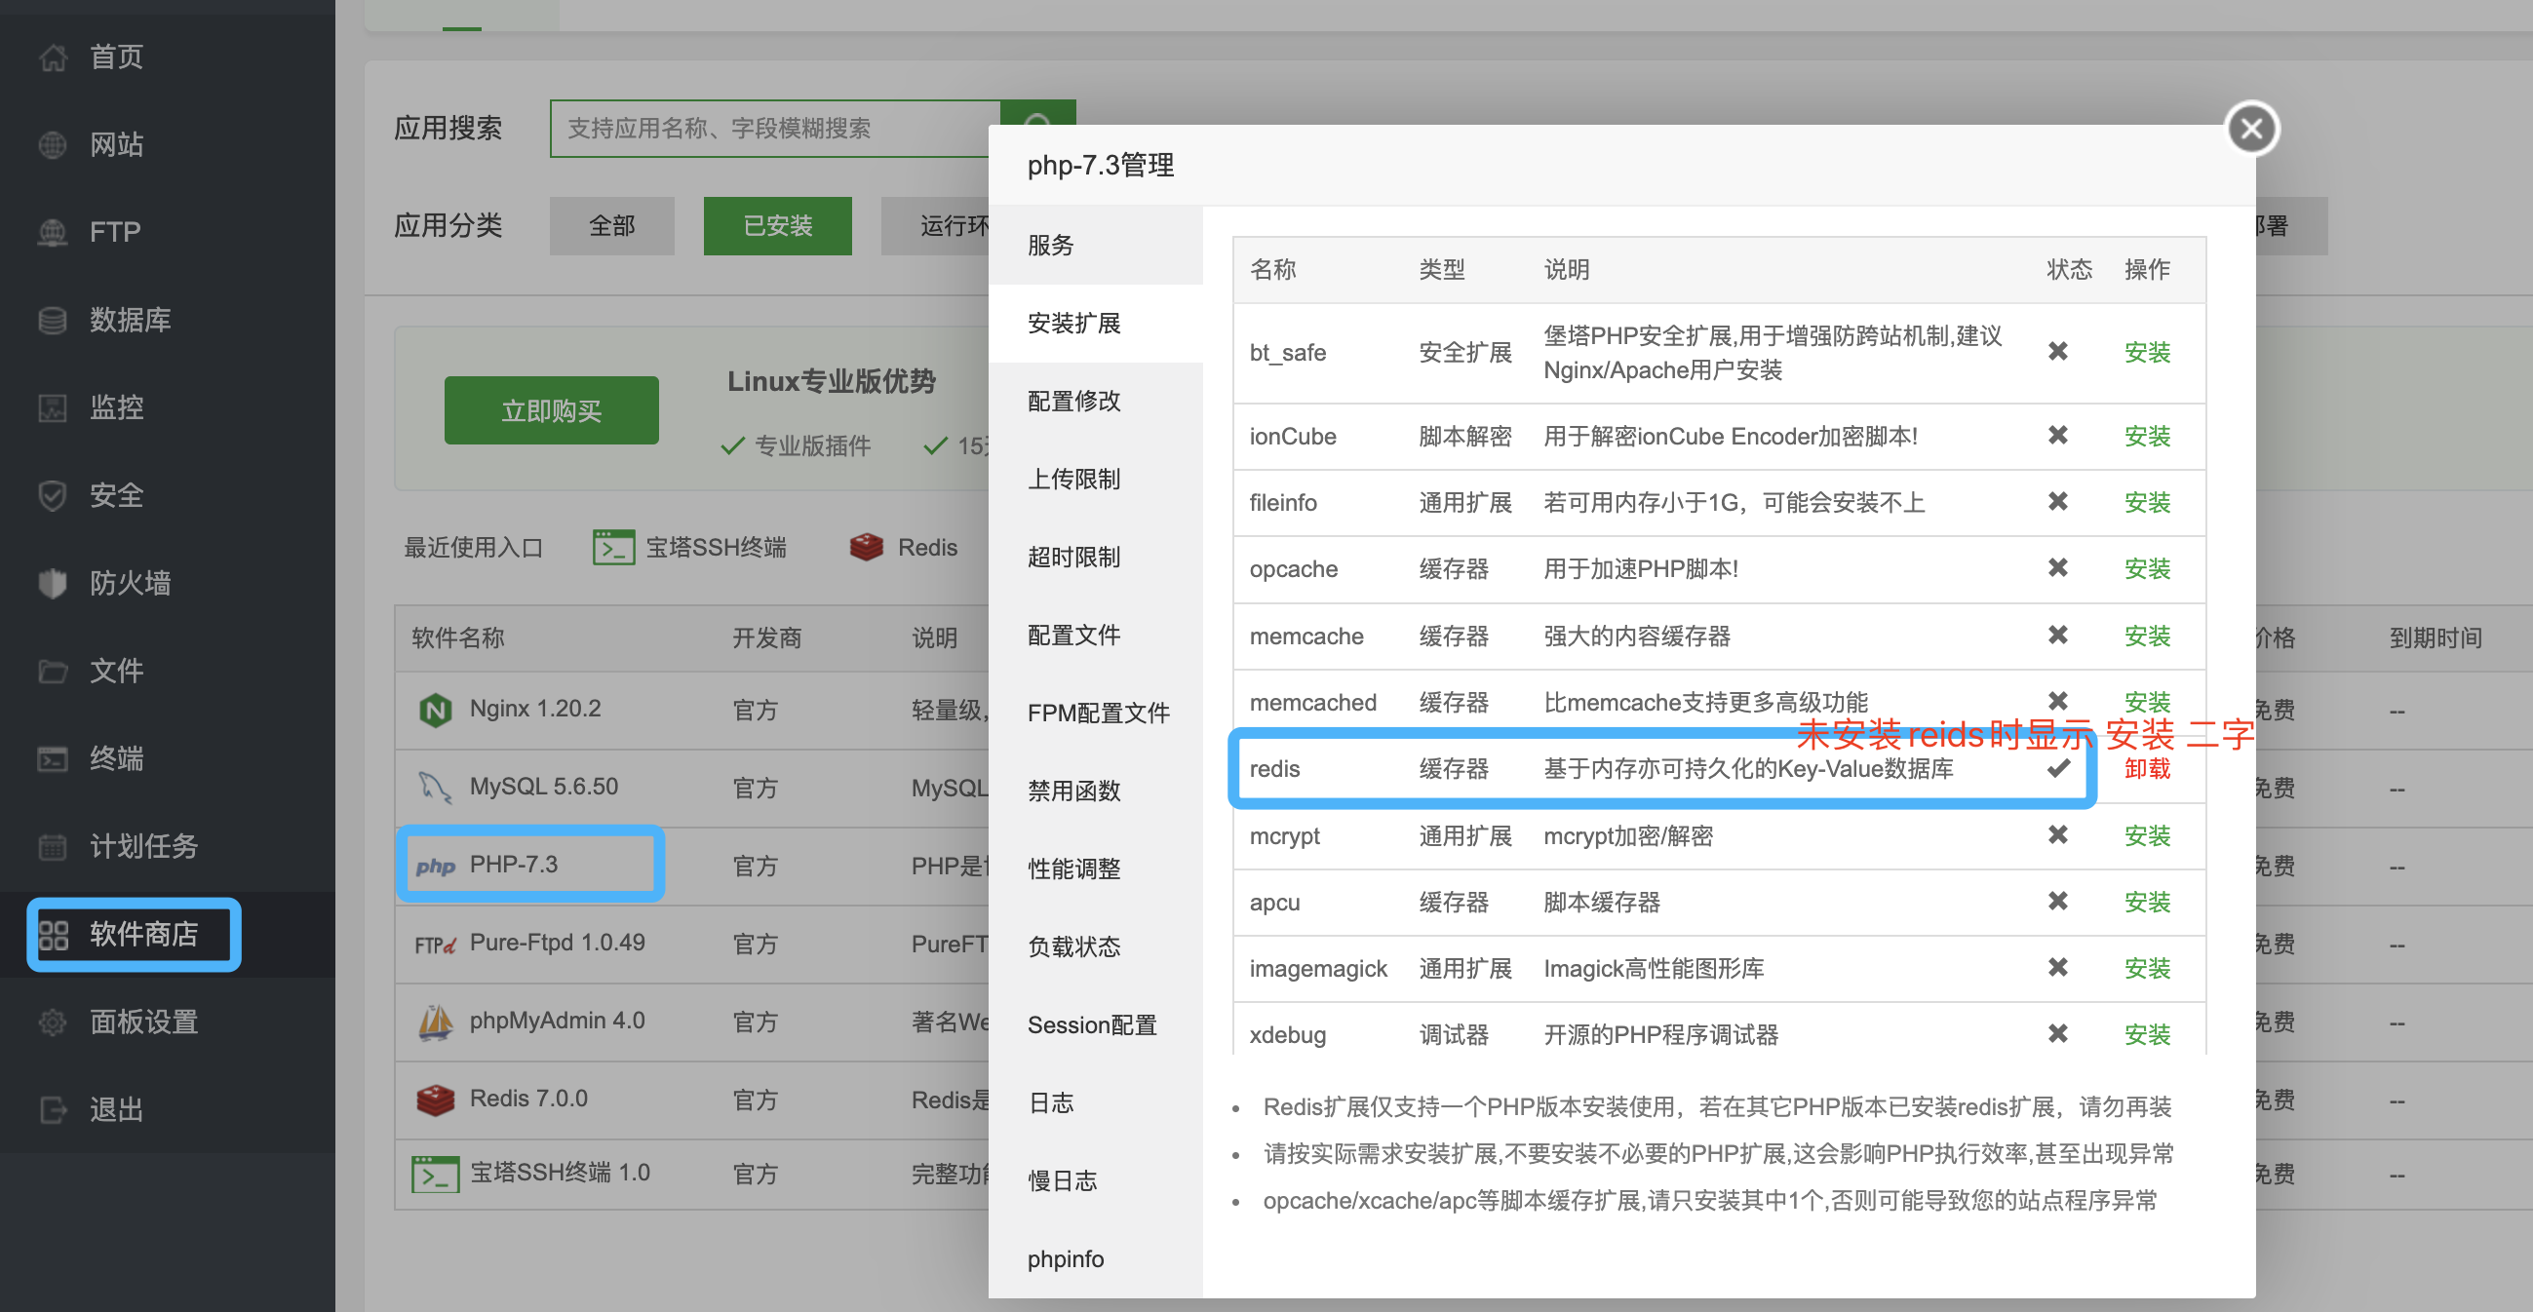Install the apcu extension
The image size is (2533, 1312).
[2147, 904]
